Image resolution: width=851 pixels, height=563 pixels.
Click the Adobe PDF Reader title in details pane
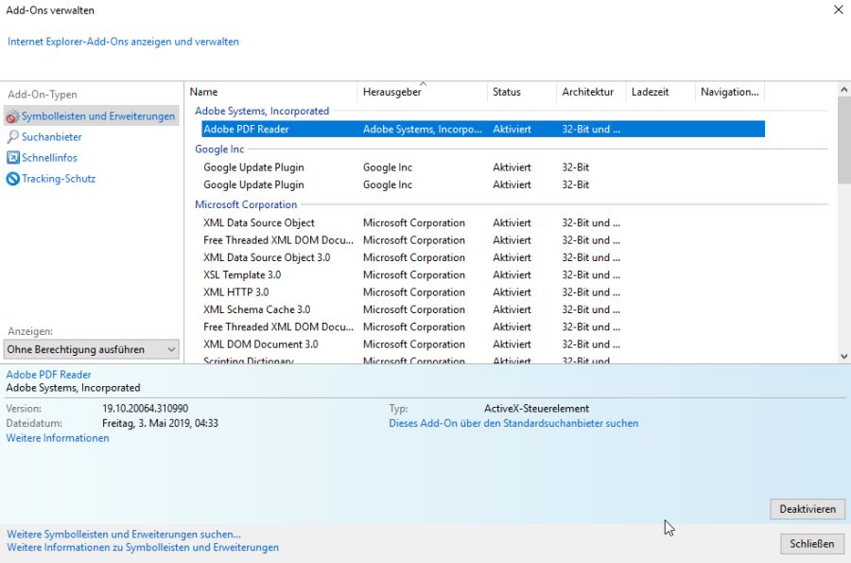click(x=48, y=375)
